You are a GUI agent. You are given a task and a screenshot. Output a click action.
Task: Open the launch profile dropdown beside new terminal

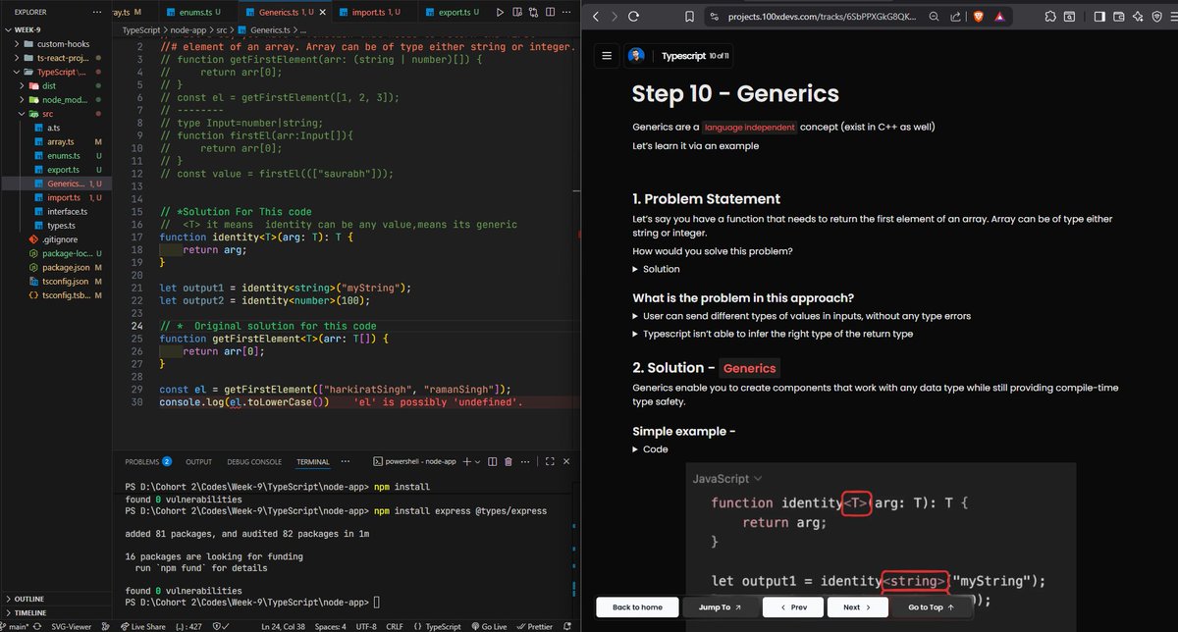pyautogui.click(x=477, y=461)
